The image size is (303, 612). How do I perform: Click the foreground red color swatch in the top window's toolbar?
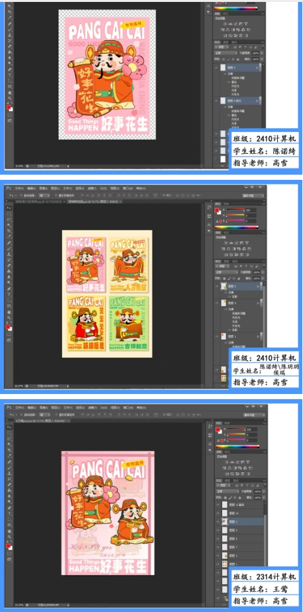pyautogui.click(x=8, y=107)
